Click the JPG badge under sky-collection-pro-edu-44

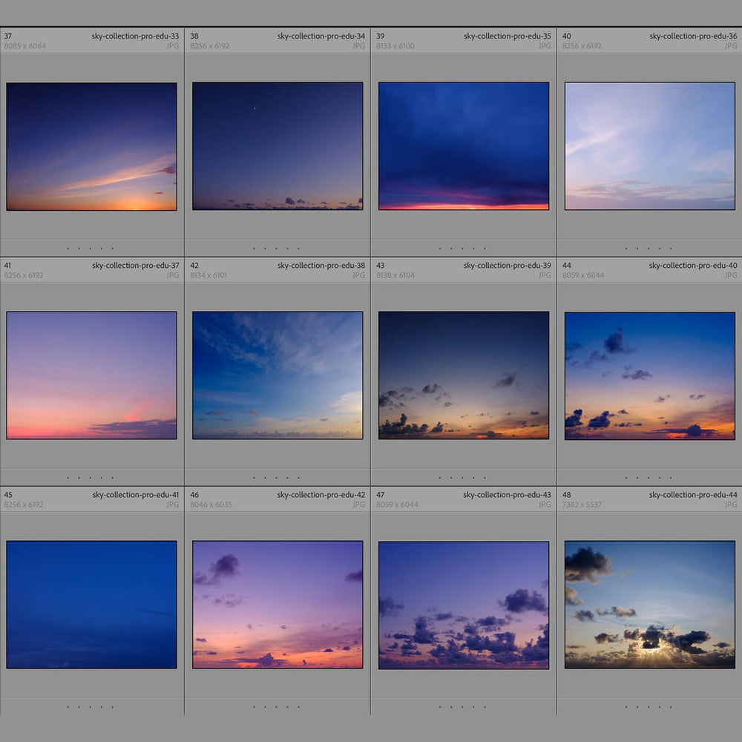[731, 504]
